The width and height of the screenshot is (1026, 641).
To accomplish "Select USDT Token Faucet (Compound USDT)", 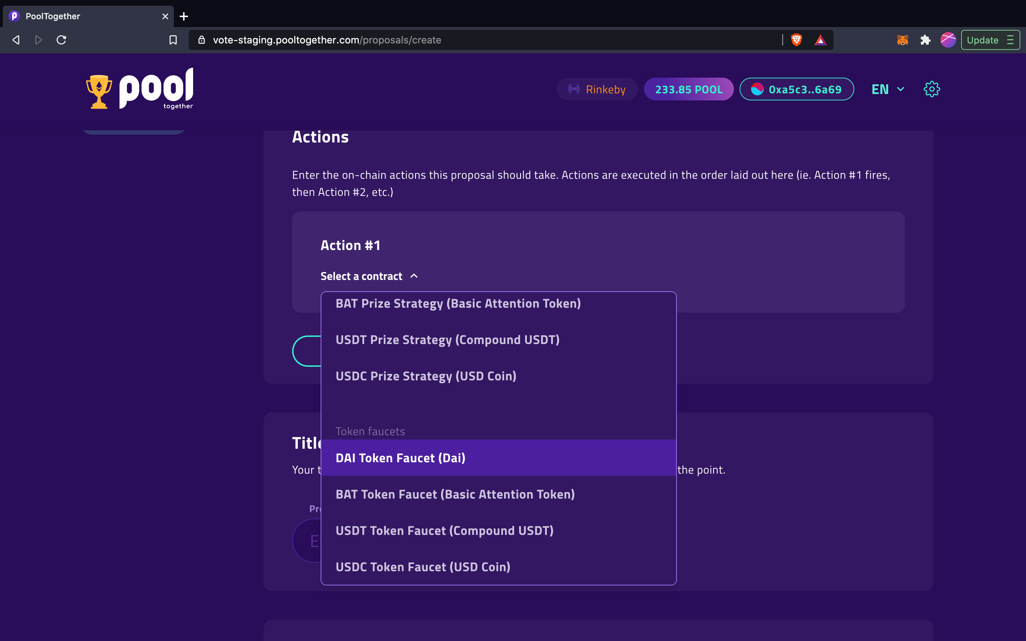I will click(x=499, y=530).
